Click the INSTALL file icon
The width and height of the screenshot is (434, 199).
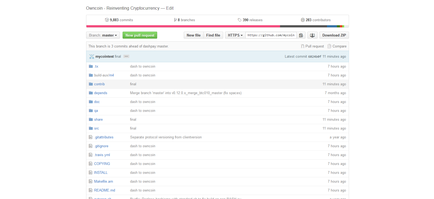coord(90,172)
